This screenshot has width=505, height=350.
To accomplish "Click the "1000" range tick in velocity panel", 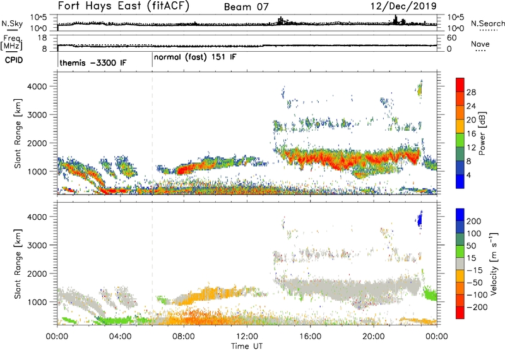I will click(x=37, y=302).
